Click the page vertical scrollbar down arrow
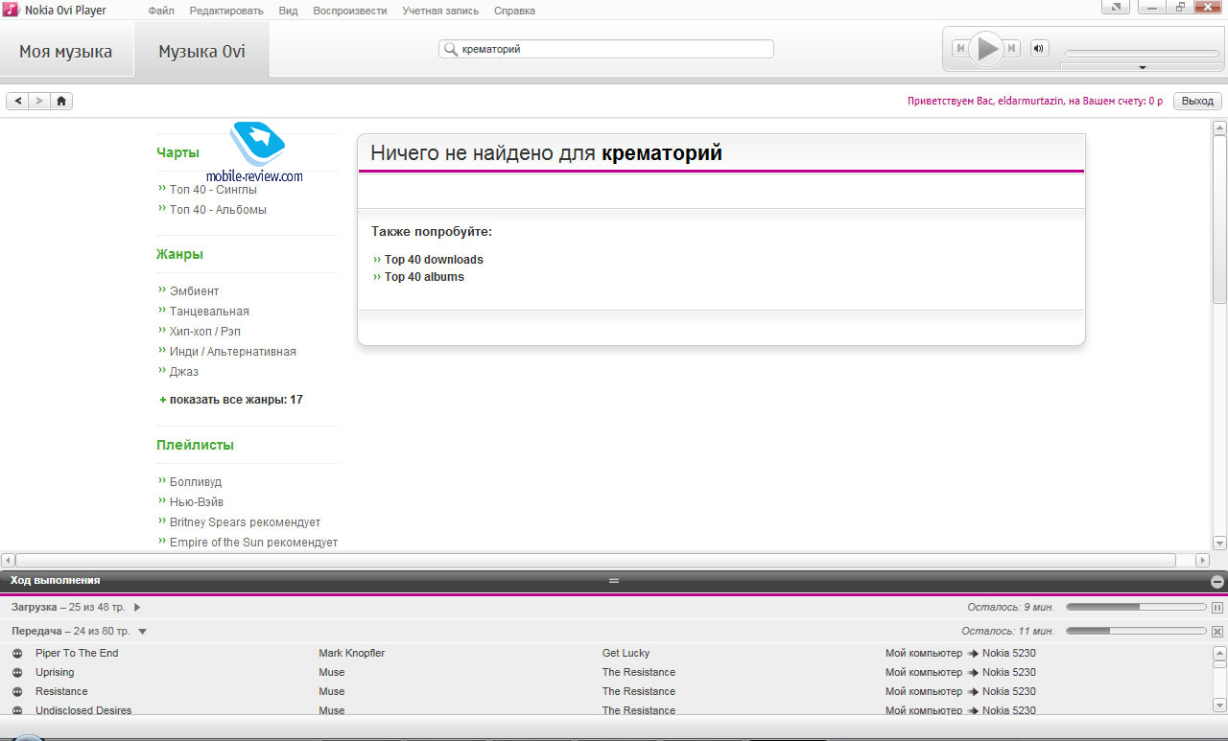The height and width of the screenshot is (741, 1228). [x=1219, y=542]
